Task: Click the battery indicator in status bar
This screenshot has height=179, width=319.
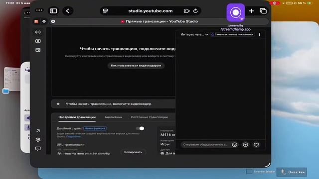Action: pyautogui.click(x=310, y=3)
